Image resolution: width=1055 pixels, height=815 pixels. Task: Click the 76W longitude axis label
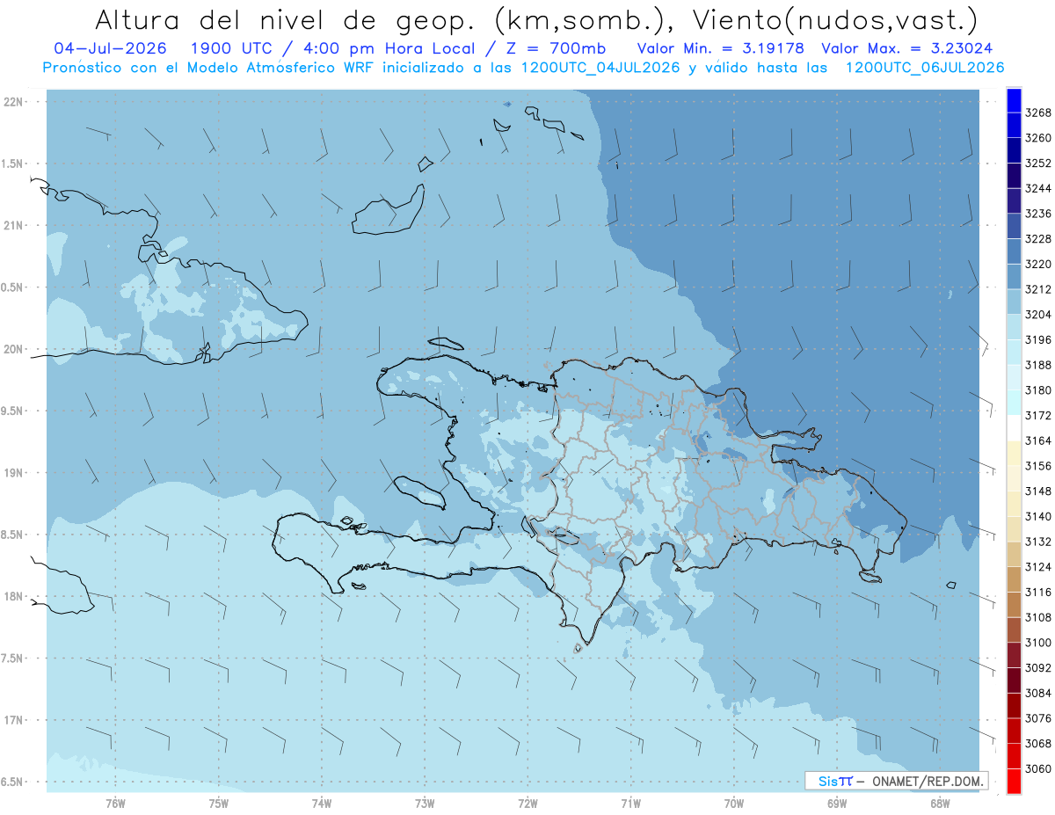(115, 804)
